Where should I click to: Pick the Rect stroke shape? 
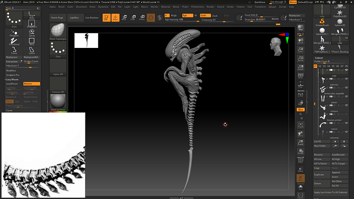(x=32, y=41)
